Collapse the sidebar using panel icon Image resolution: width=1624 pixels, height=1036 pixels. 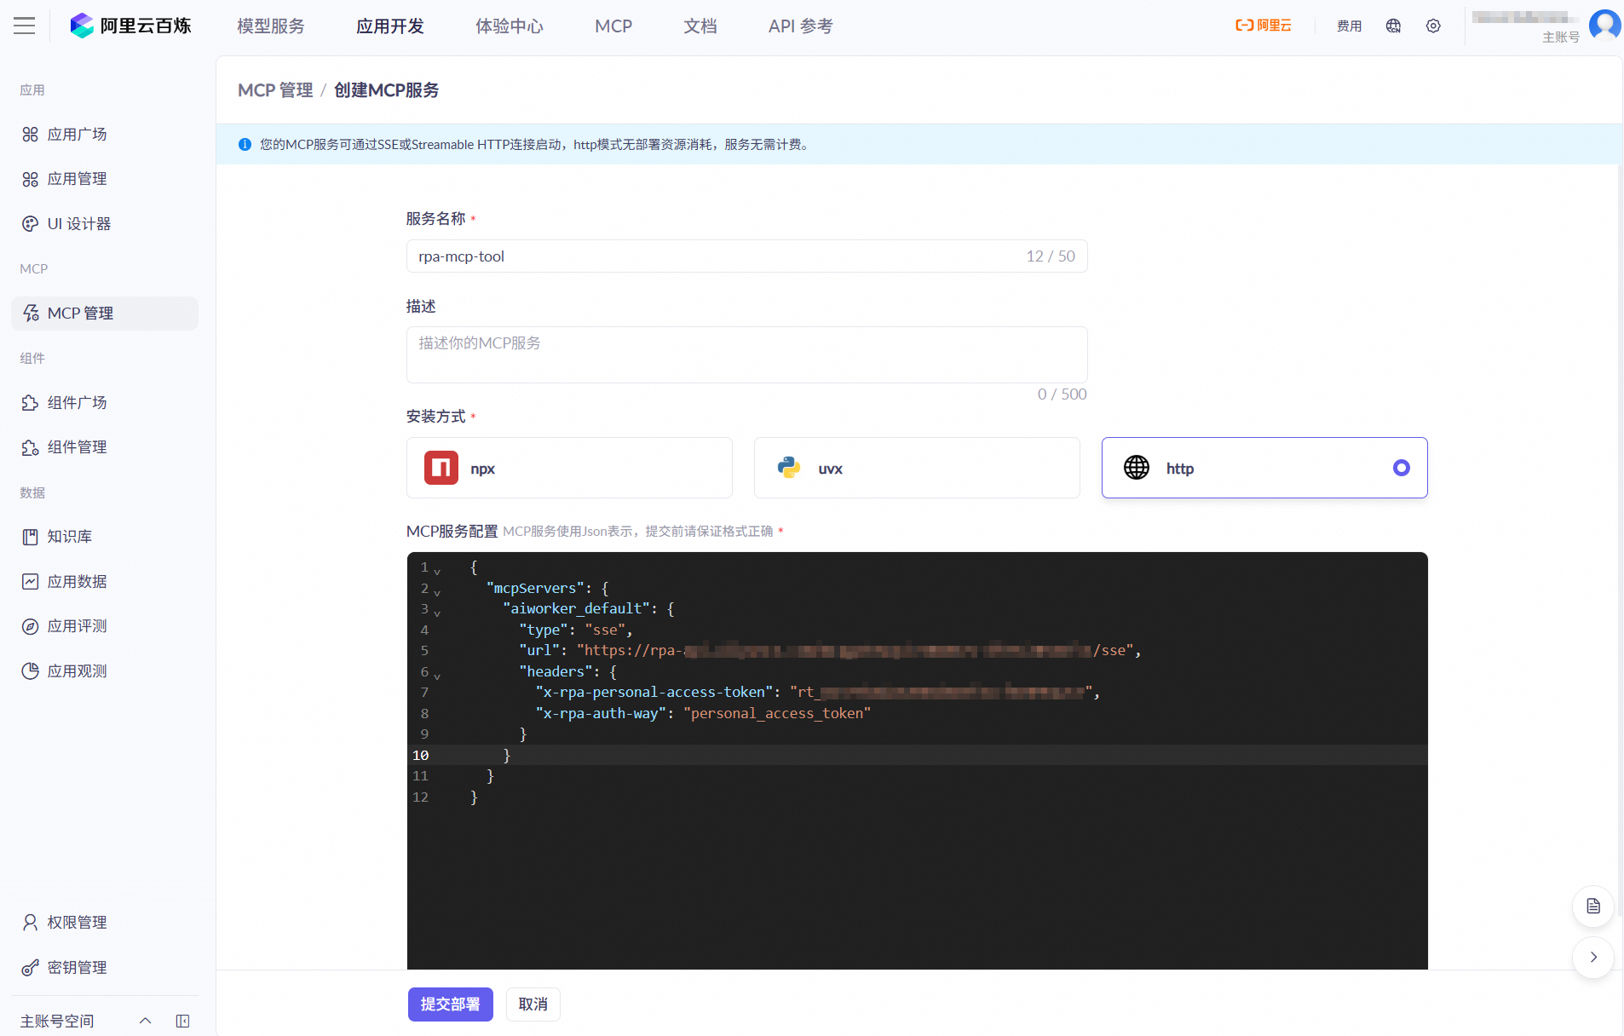(x=182, y=1021)
